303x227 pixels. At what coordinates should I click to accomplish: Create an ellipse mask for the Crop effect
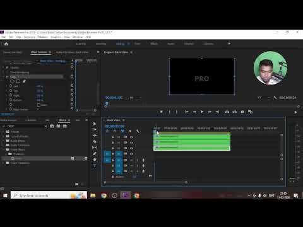[x=12, y=81]
